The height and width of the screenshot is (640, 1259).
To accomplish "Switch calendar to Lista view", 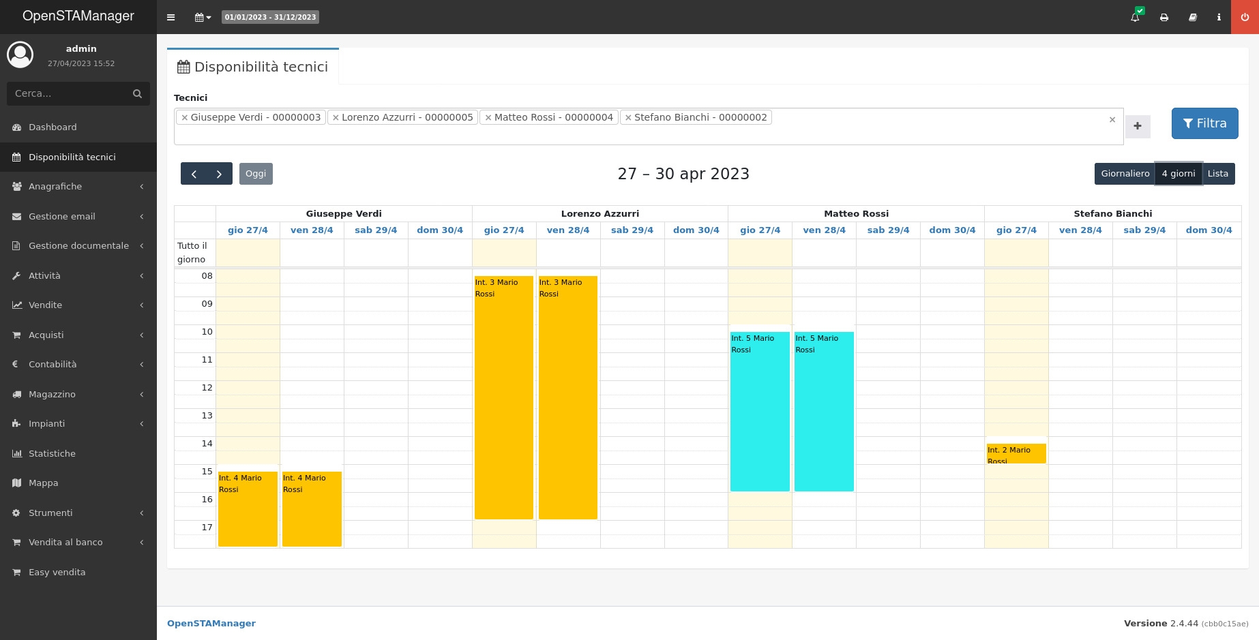I will pyautogui.click(x=1217, y=174).
